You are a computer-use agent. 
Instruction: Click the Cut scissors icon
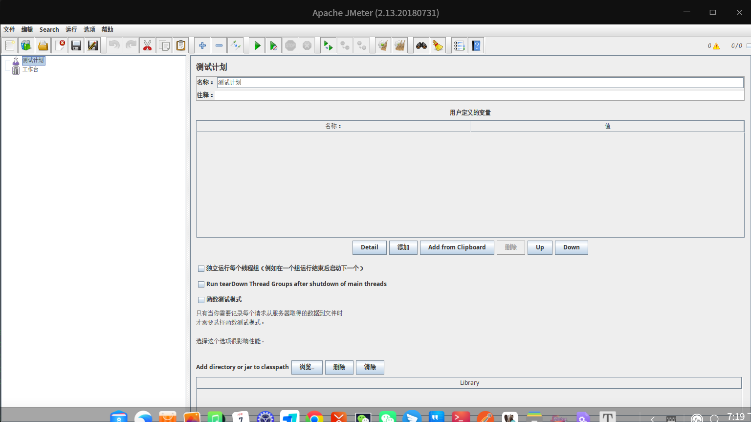click(147, 45)
